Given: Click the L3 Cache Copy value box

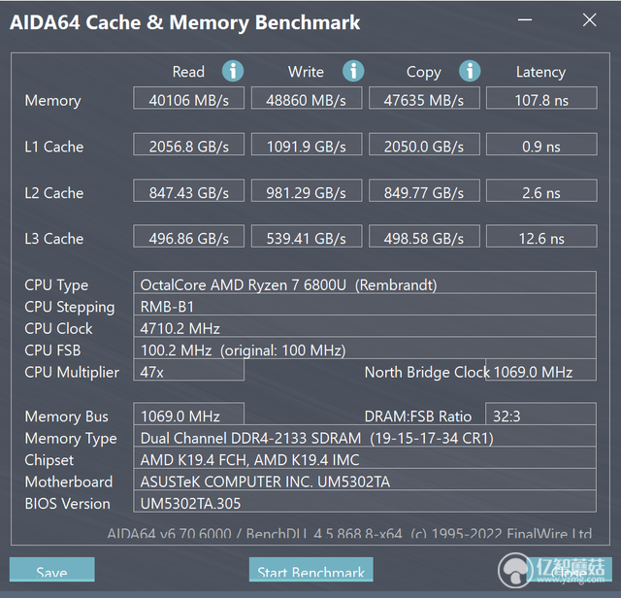Looking at the screenshot, I should pos(424,237).
